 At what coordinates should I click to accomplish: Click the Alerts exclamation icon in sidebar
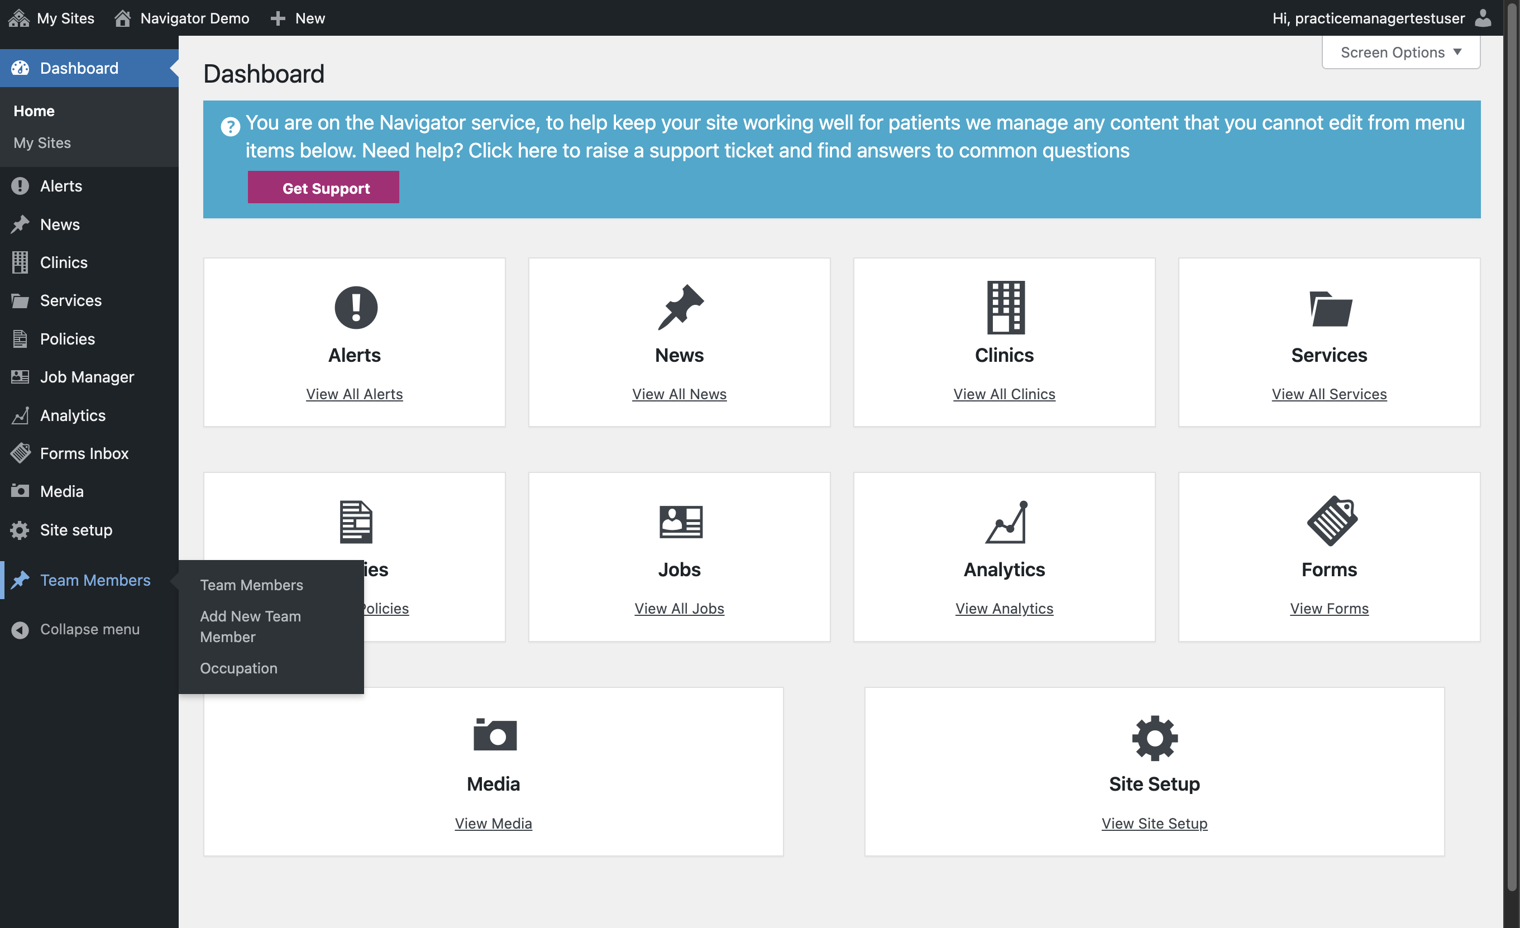20,186
